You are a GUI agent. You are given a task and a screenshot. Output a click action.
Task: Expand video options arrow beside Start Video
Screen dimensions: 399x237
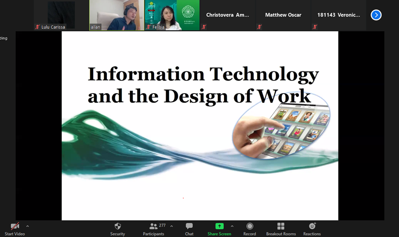click(x=27, y=226)
